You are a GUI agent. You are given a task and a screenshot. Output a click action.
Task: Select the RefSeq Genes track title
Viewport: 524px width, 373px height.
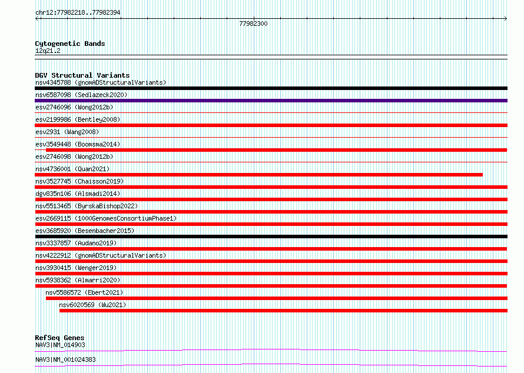[x=59, y=338]
